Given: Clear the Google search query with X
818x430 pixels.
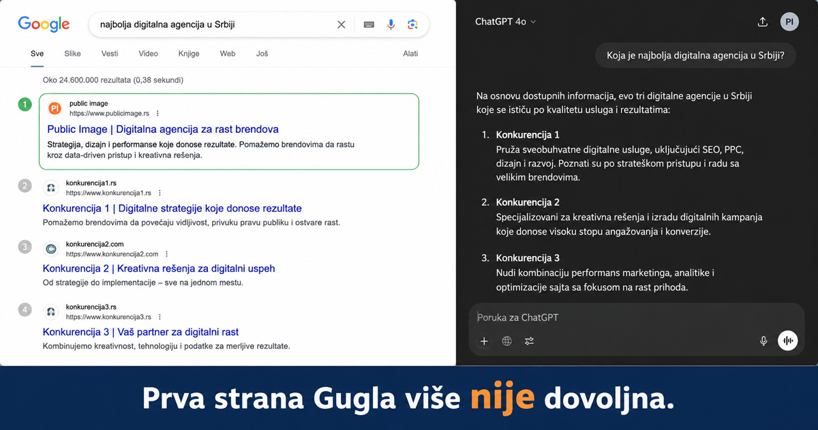Looking at the screenshot, I should [342, 25].
